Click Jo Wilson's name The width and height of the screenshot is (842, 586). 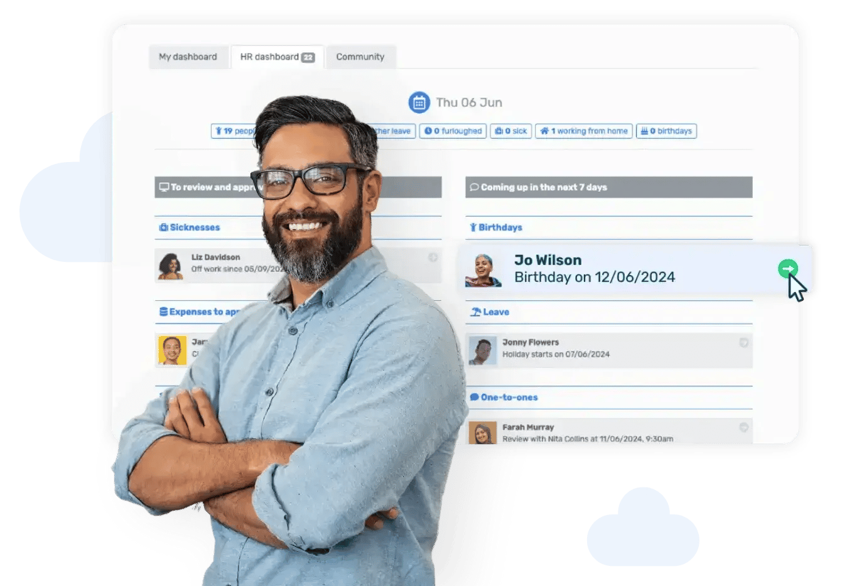(548, 260)
